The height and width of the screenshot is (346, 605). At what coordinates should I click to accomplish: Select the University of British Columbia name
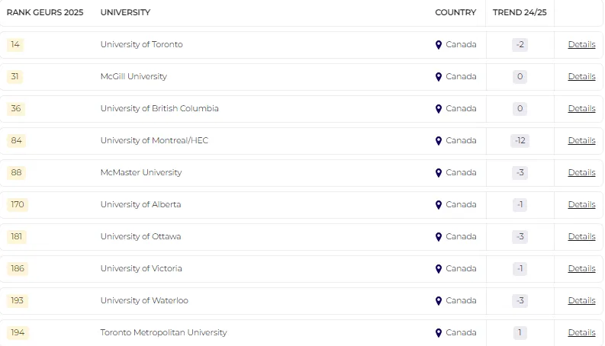(159, 108)
